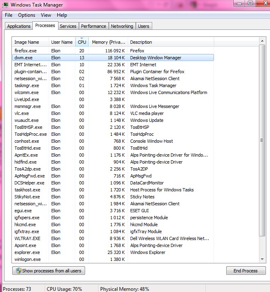Click the Processes: 73 status entry

pyautogui.click(x=17, y=289)
